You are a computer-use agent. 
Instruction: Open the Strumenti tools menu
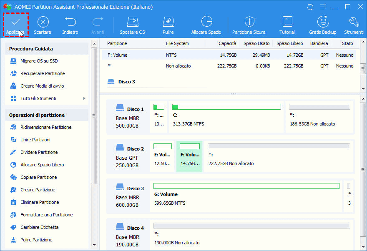(x=353, y=25)
